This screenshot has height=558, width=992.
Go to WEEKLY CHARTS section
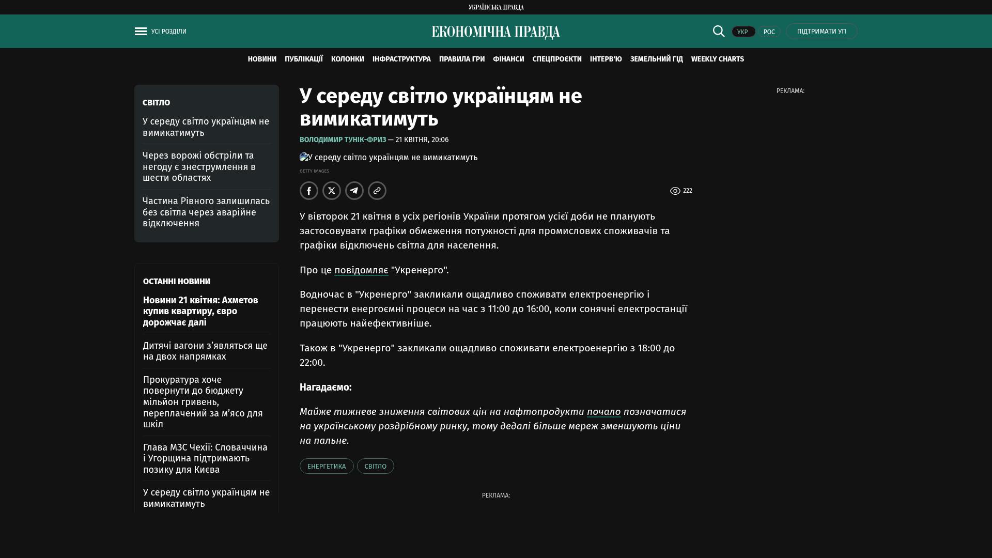(x=717, y=59)
